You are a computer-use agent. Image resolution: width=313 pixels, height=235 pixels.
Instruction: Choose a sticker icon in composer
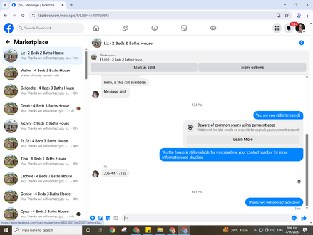(x=108, y=218)
